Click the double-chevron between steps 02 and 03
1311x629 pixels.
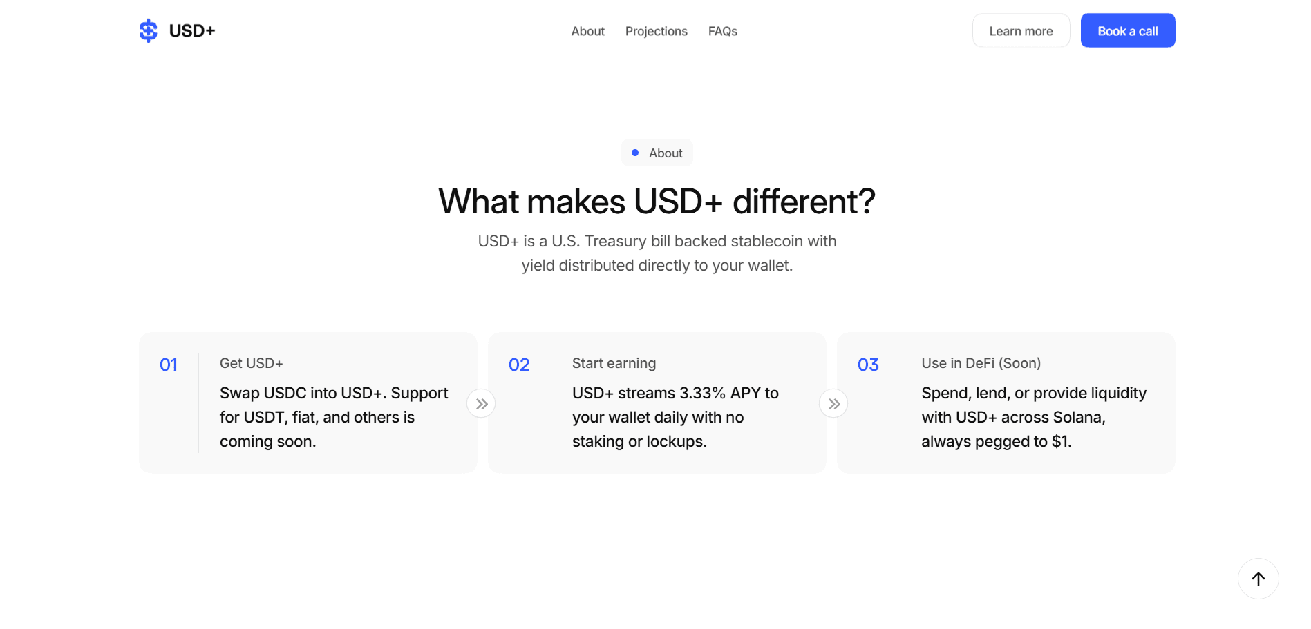click(x=834, y=404)
